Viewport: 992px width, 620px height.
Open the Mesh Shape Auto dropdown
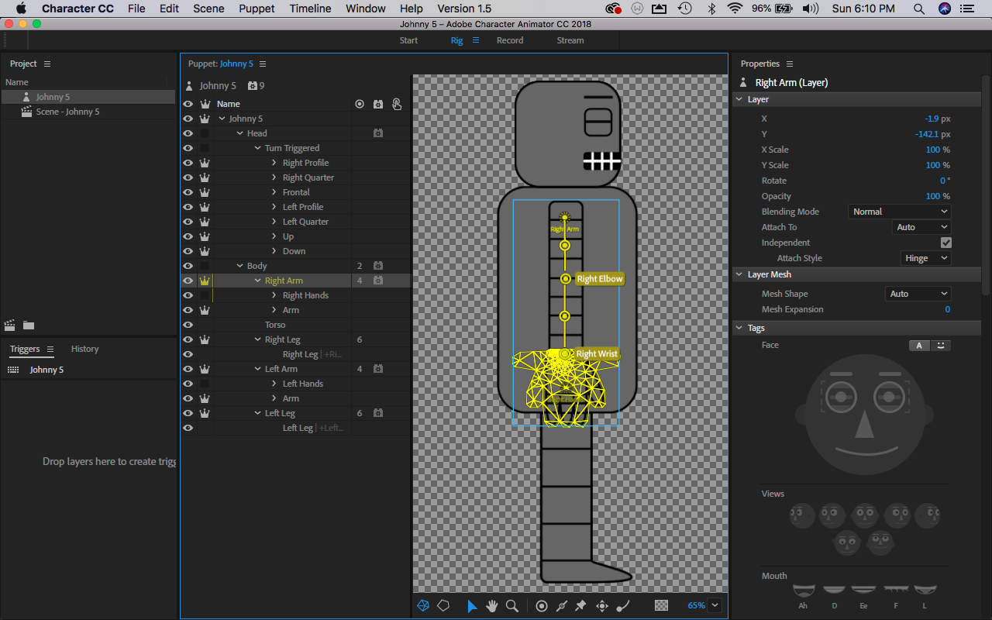(918, 294)
